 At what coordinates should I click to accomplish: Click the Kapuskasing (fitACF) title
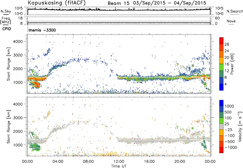(x=56, y=3)
